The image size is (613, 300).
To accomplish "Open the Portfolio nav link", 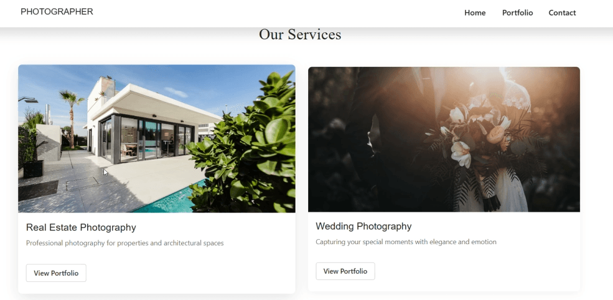I will pos(517,13).
